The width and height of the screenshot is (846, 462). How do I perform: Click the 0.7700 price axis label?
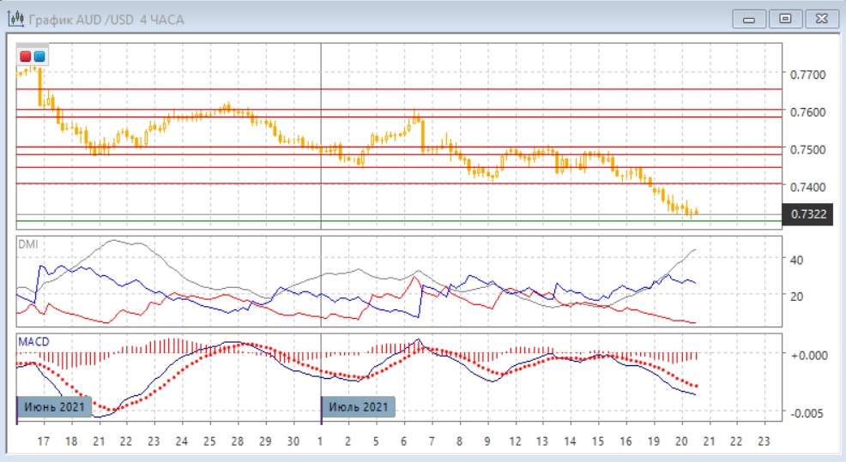coord(807,75)
